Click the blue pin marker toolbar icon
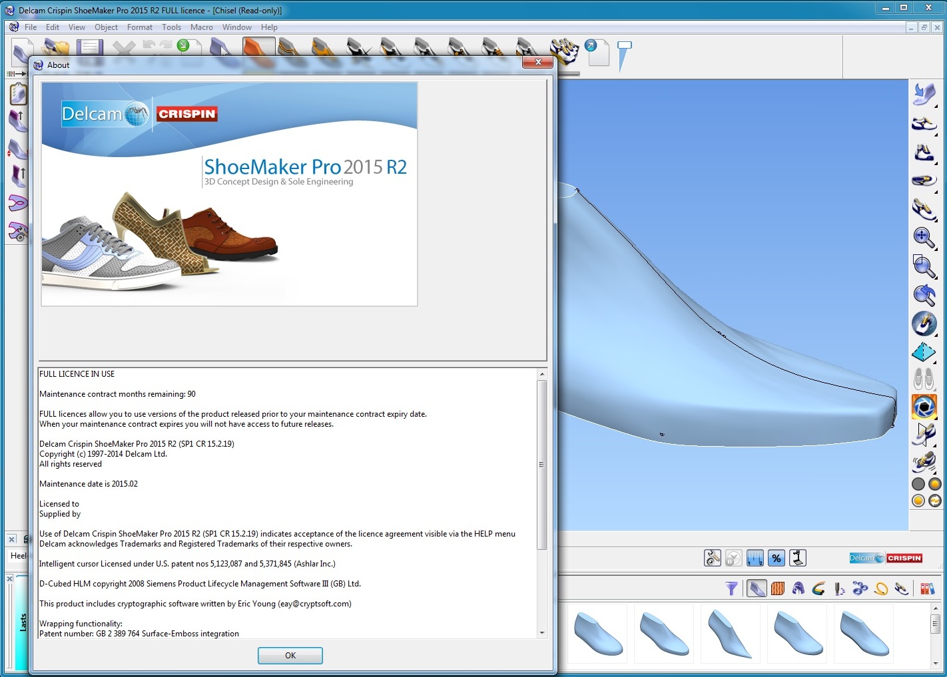Viewport: 947px width, 677px height. pyautogui.click(x=624, y=56)
